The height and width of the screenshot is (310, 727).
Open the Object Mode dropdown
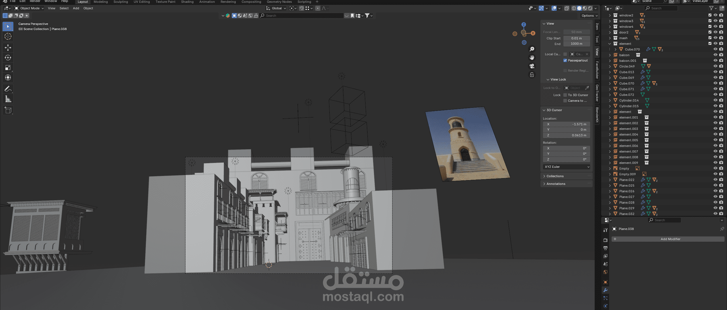coord(29,8)
